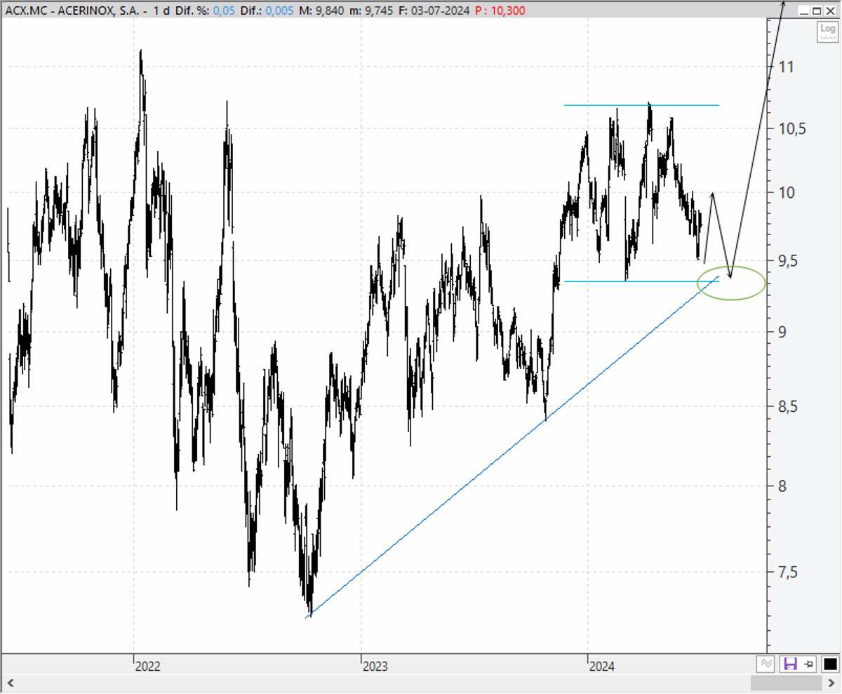Click the 8 price axis label
The height and width of the screenshot is (694, 842).
point(782,486)
